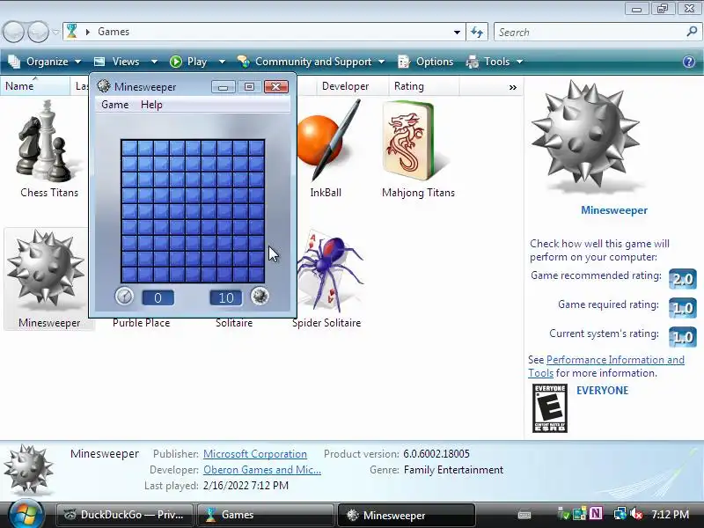Reveal the top-left Minesweeper tile
The width and height of the screenshot is (704, 528).
pyautogui.click(x=129, y=148)
